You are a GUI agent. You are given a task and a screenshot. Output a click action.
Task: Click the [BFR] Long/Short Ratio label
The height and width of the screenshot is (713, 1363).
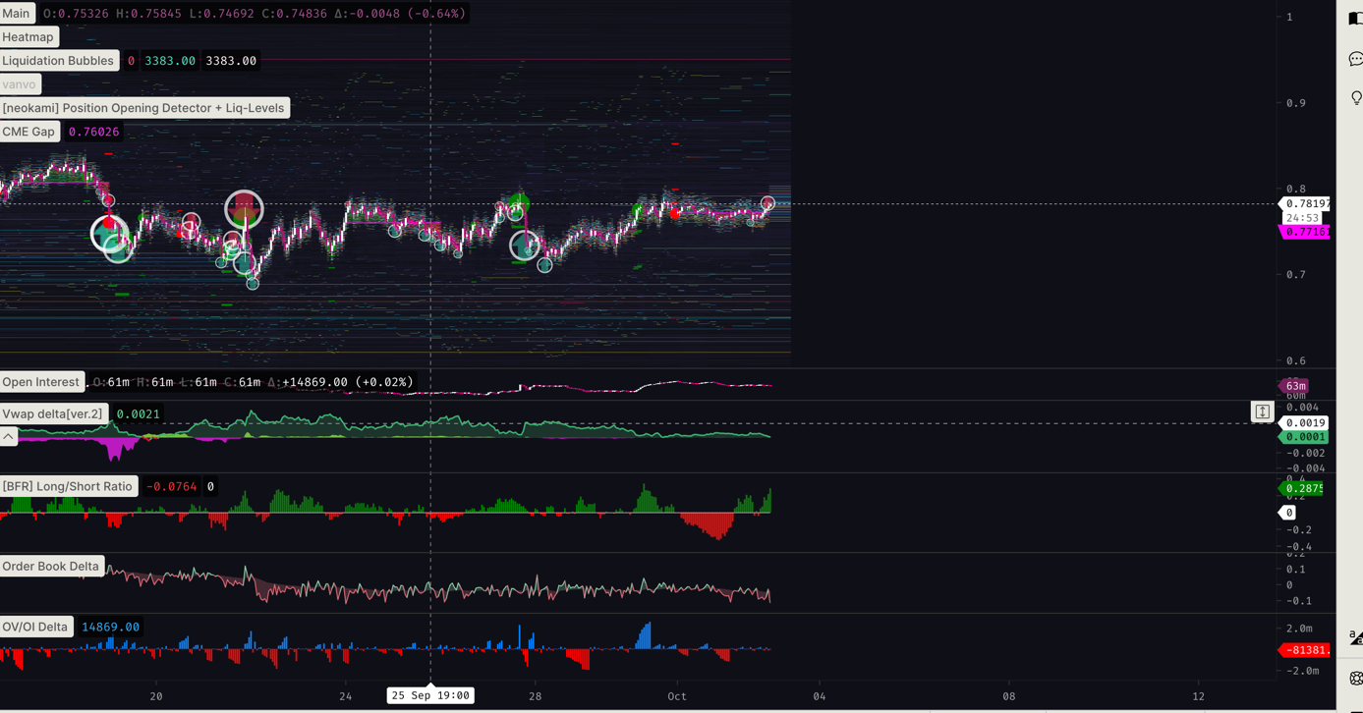pyautogui.click(x=68, y=486)
